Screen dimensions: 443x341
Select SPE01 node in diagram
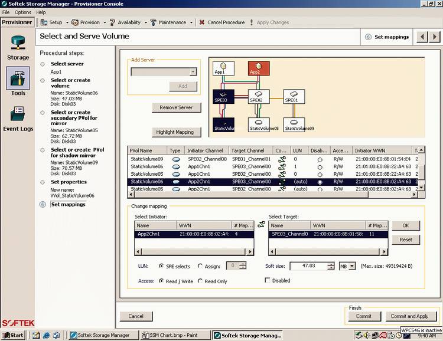pyautogui.click(x=294, y=97)
